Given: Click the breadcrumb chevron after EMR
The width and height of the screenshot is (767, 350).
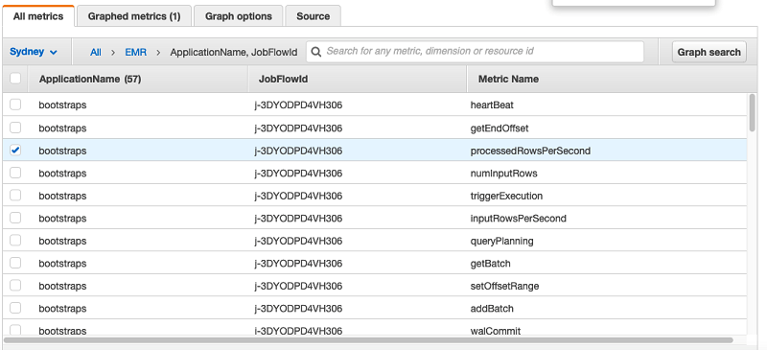Looking at the screenshot, I should [x=158, y=52].
